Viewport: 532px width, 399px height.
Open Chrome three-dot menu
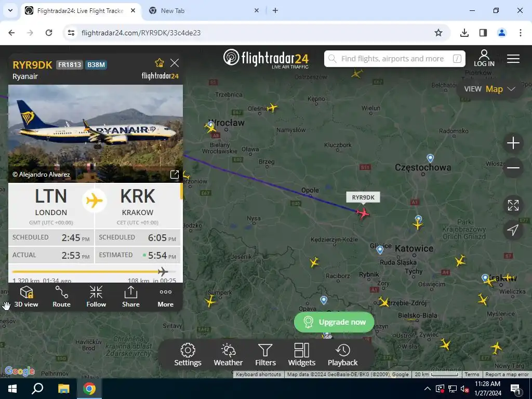520,33
